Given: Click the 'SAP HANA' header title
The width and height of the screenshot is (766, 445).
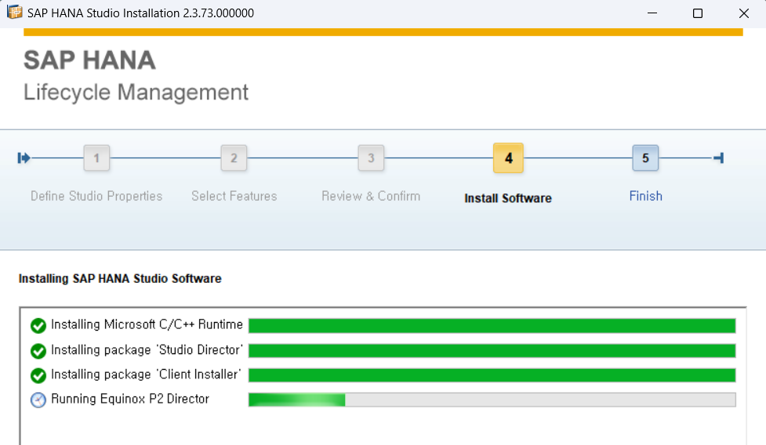Looking at the screenshot, I should click(x=89, y=60).
